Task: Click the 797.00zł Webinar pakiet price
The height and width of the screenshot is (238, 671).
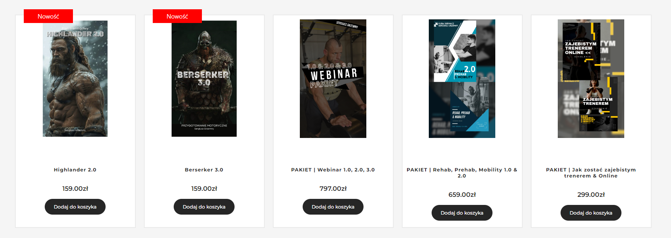Action: coord(333,188)
